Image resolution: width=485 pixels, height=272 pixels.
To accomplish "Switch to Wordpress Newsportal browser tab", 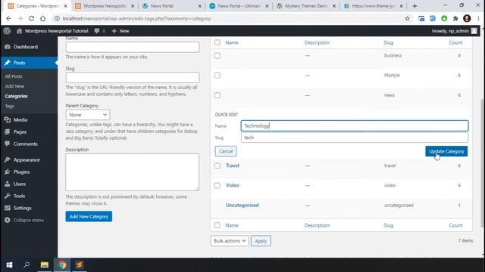I will 105,6.
